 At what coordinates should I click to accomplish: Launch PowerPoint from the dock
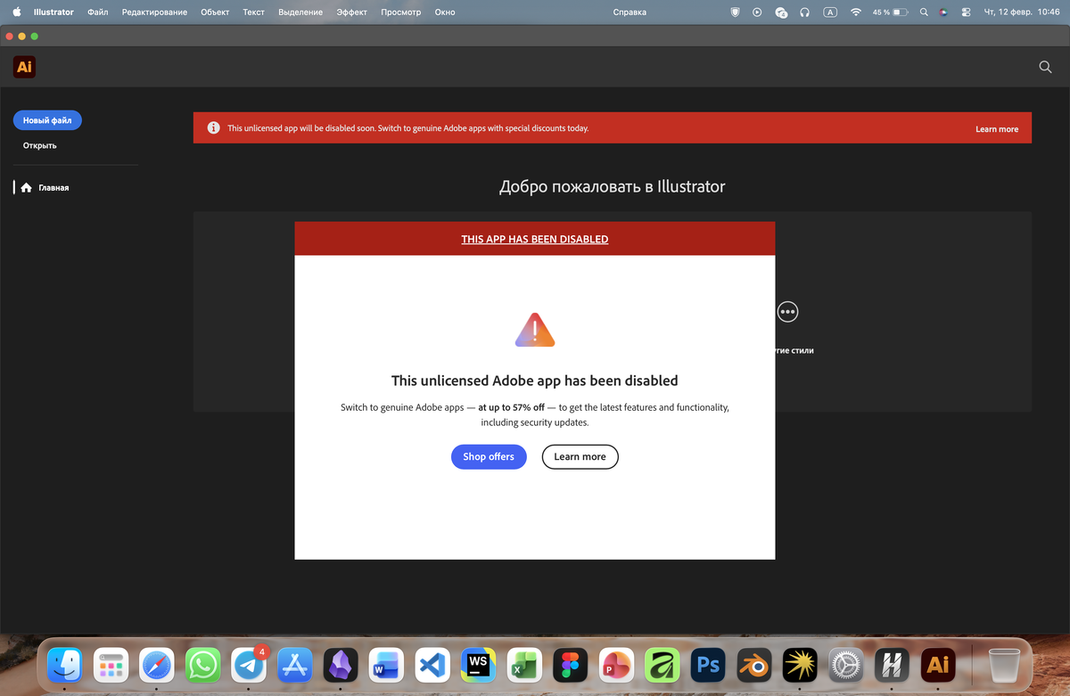616,665
